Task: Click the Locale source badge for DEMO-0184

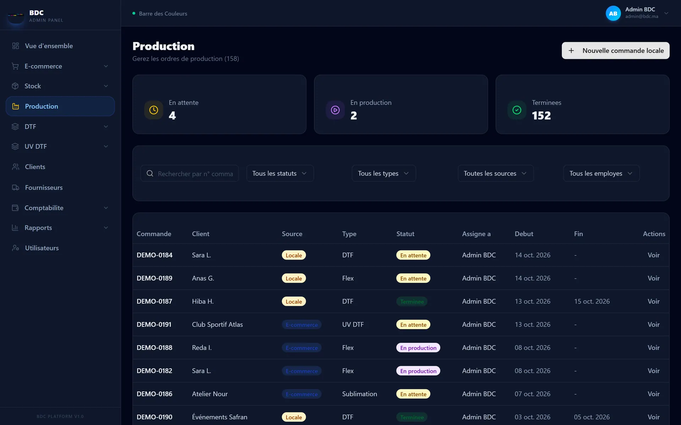Action: (x=294, y=255)
